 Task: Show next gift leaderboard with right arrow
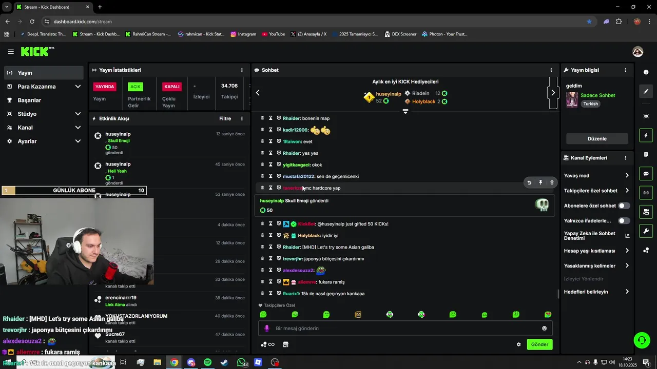[553, 93]
